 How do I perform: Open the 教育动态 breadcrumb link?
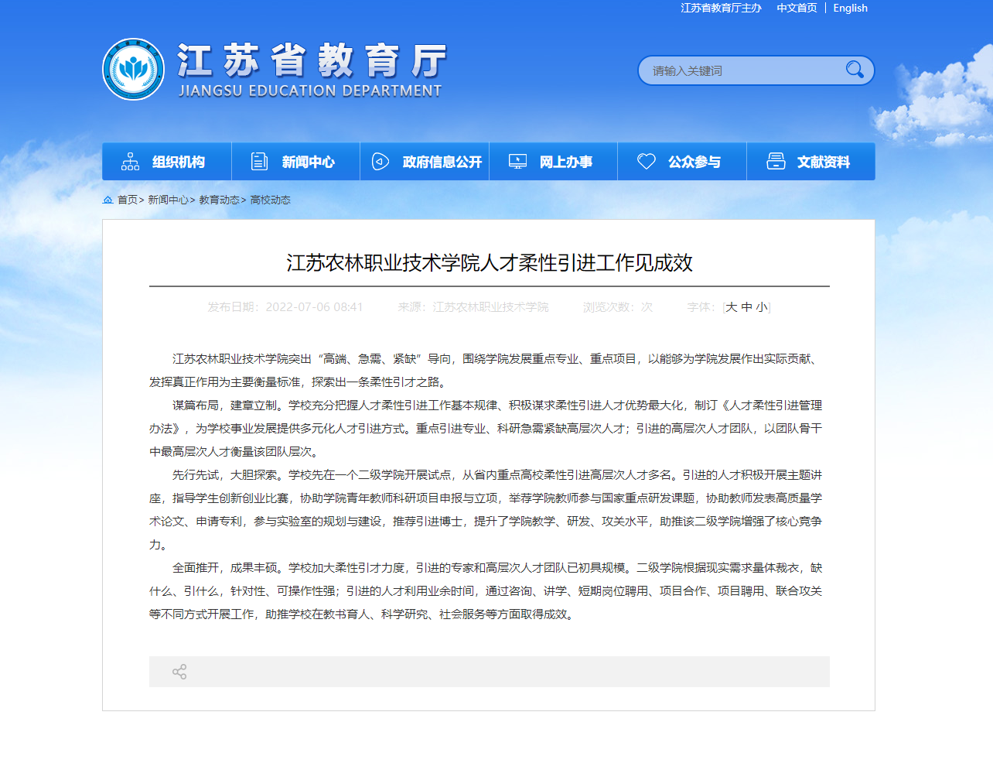click(x=219, y=200)
